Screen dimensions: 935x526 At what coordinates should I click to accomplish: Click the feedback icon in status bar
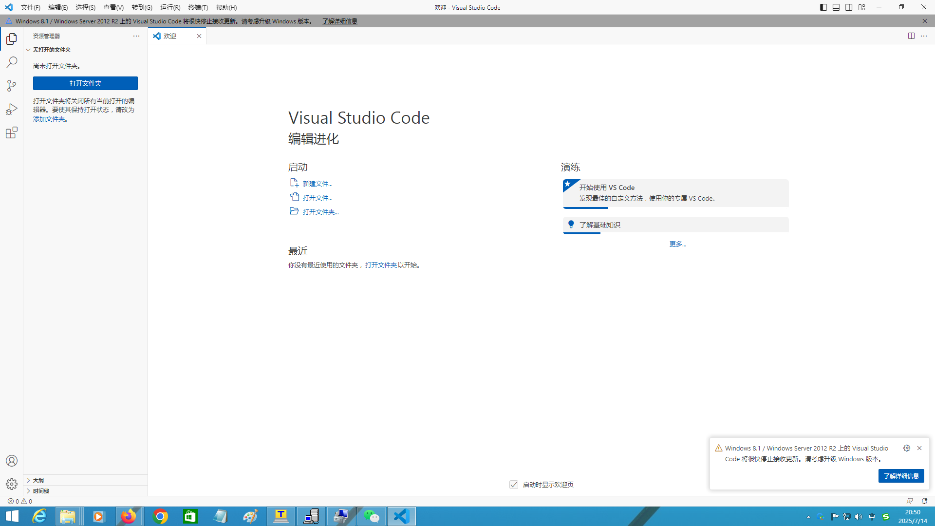(910, 501)
